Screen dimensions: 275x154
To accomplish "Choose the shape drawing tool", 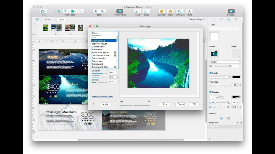I will point(73,11).
